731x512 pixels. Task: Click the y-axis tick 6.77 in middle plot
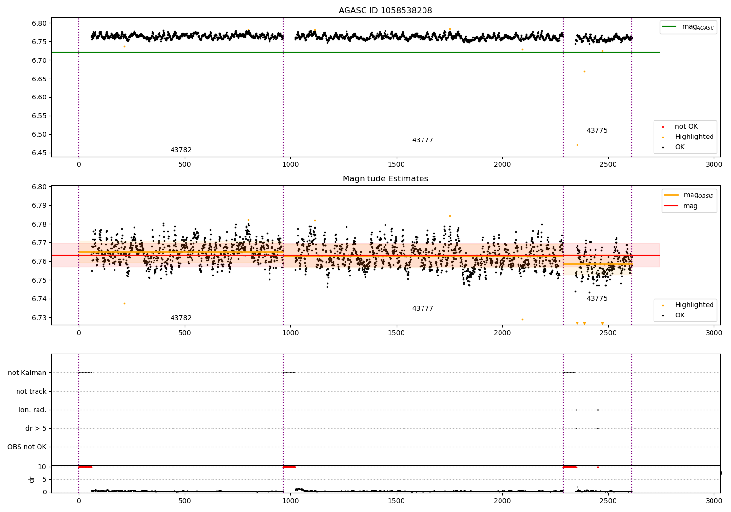click(39, 243)
